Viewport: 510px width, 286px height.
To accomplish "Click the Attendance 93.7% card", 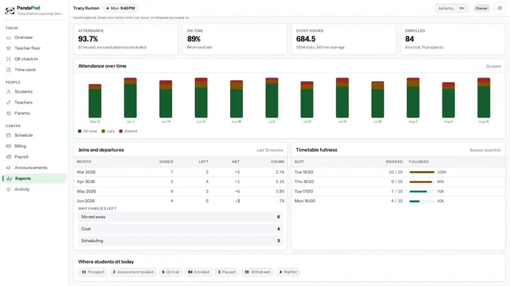I will click(126, 39).
